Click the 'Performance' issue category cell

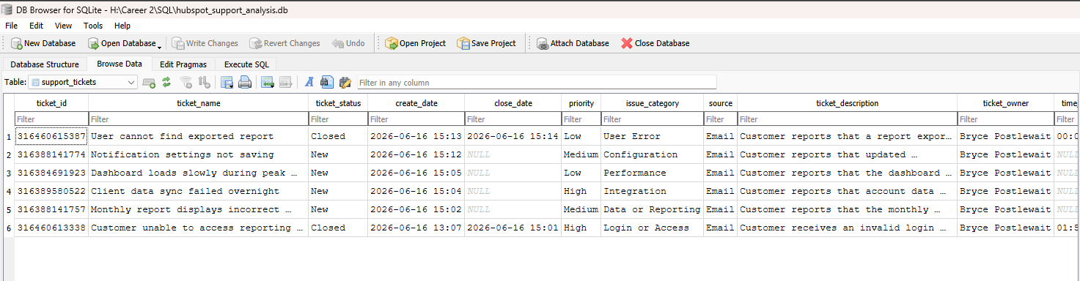click(x=653, y=173)
